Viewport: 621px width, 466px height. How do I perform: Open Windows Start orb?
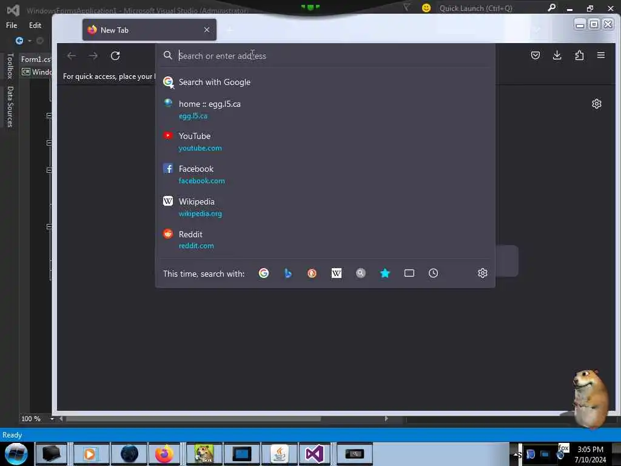[x=16, y=454]
